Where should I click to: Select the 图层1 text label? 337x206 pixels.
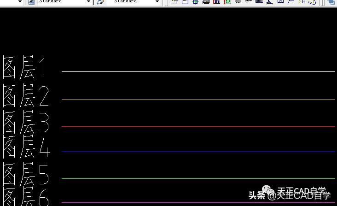pyautogui.click(x=24, y=67)
